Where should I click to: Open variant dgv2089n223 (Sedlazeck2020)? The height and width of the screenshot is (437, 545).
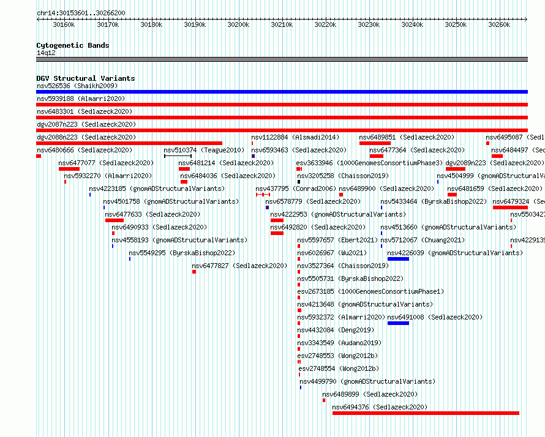coord(495,163)
